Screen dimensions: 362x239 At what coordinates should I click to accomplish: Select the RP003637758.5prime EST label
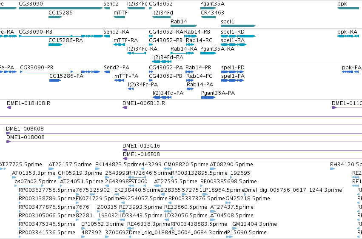pos(47,190)
